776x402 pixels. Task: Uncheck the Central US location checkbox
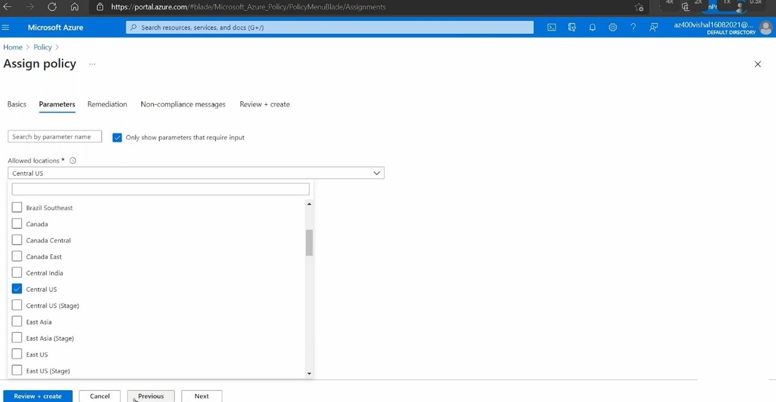click(17, 289)
